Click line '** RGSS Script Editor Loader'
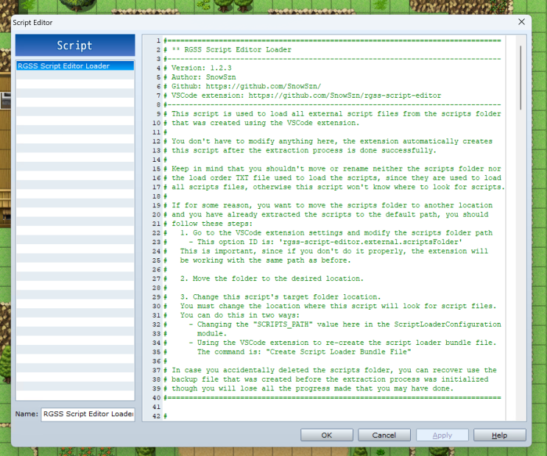Image resolution: width=547 pixels, height=456 pixels. [x=227, y=49]
